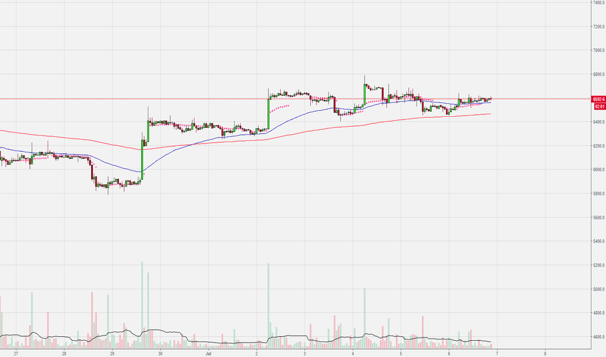Click the 8 date label on time axis
Image resolution: width=606 pixels, height=357 pixels.
coord(545,353)
